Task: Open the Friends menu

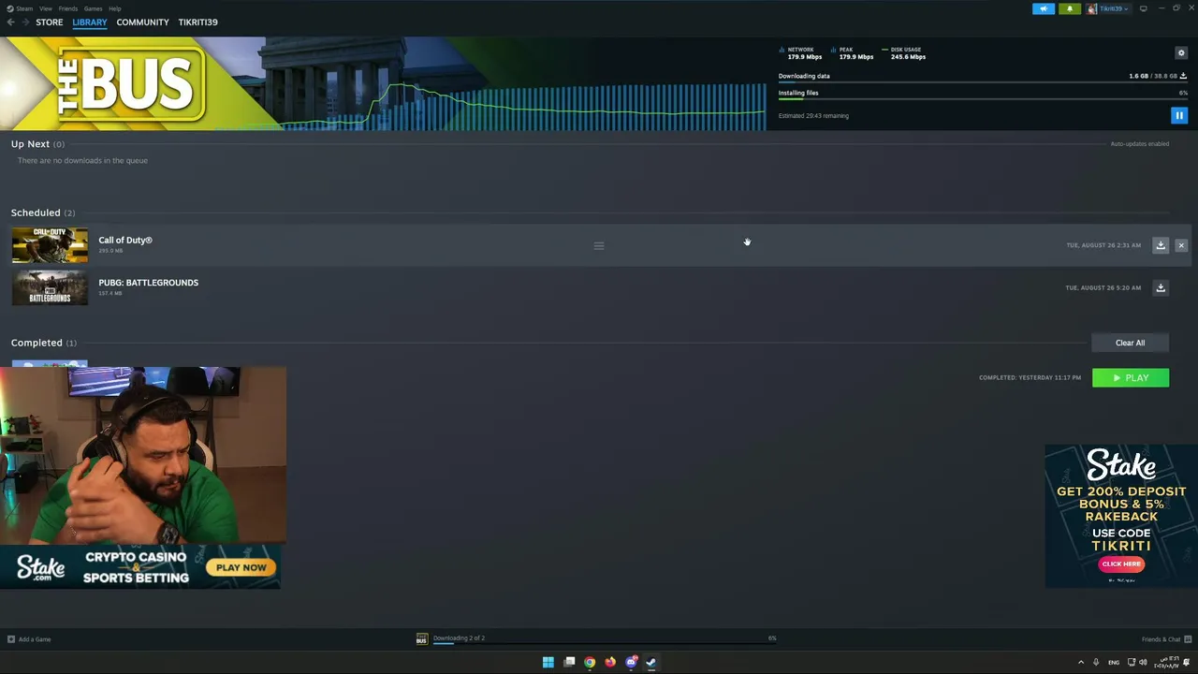Action: [x=68, y=8]
